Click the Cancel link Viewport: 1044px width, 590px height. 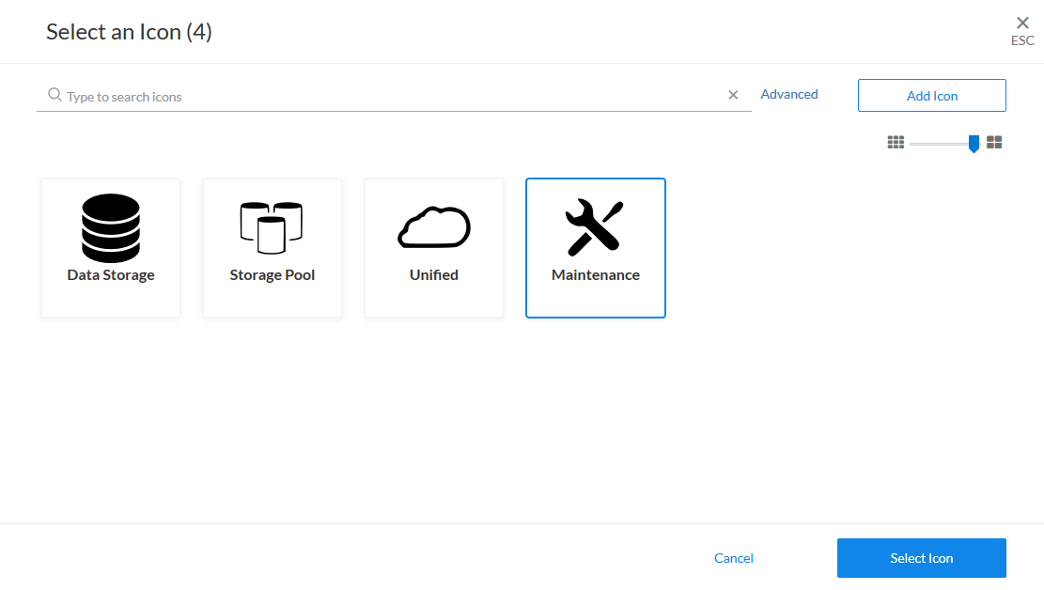[734, 558]
